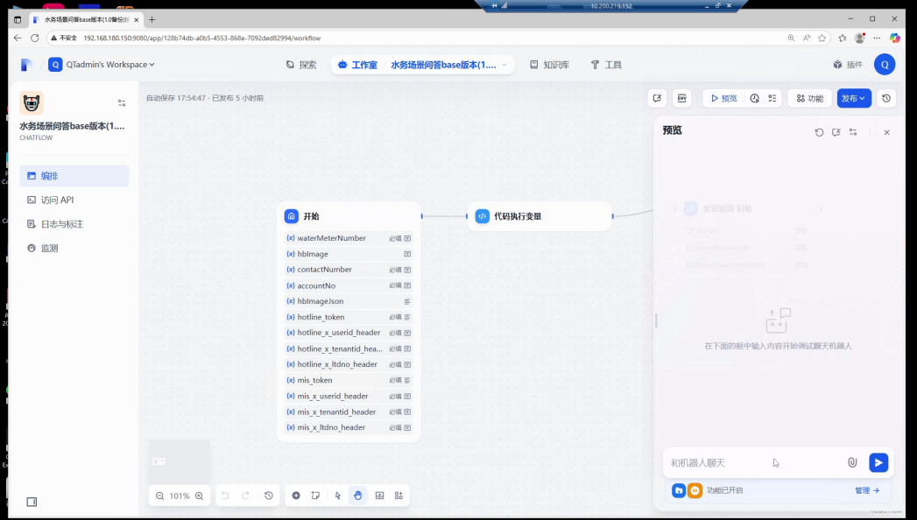917x520 pixels.
Task: Click the 管理 manage link
Action: tap(866, 490)
